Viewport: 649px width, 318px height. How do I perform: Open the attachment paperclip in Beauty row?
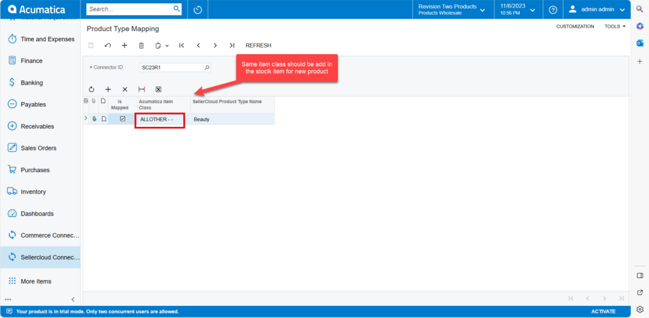point(94,119)
